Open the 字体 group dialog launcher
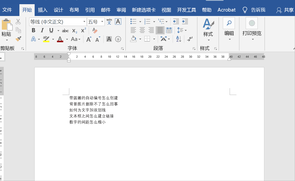This screenshot has height=181, width=295. [122, 48]
